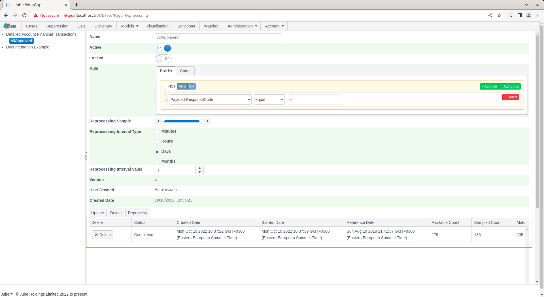The width and height of the screenshot is (544, 297).
Task: Collapse Detailed Account Financial Transactions node
Action: coord(3,34)
